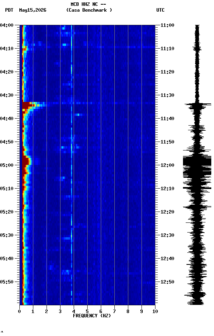
Task: Click the '11:30' UTC time label
Action: [167, 95]
